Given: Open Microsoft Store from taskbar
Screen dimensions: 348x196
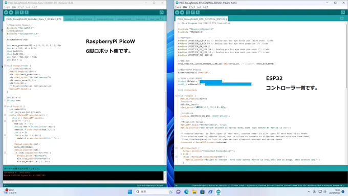Looking at the screenshot, I should point(203,191).
